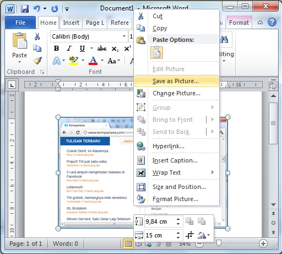Image resolution: width=282 pixels, height=254 pixels.
Task: Toggle Bold formatting
Action: (x=56, y=48)
